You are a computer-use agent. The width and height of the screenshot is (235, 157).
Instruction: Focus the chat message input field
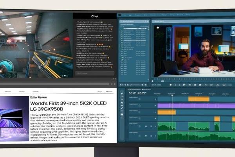[x=95, y=73]
